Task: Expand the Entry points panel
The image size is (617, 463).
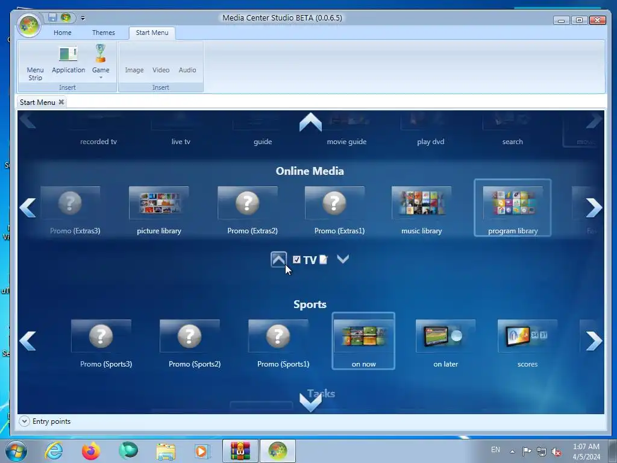Action: pyautogui.click(x=24, y=421)
